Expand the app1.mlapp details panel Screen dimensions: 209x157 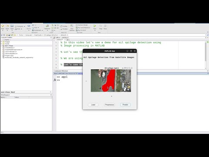pos(51,92)
